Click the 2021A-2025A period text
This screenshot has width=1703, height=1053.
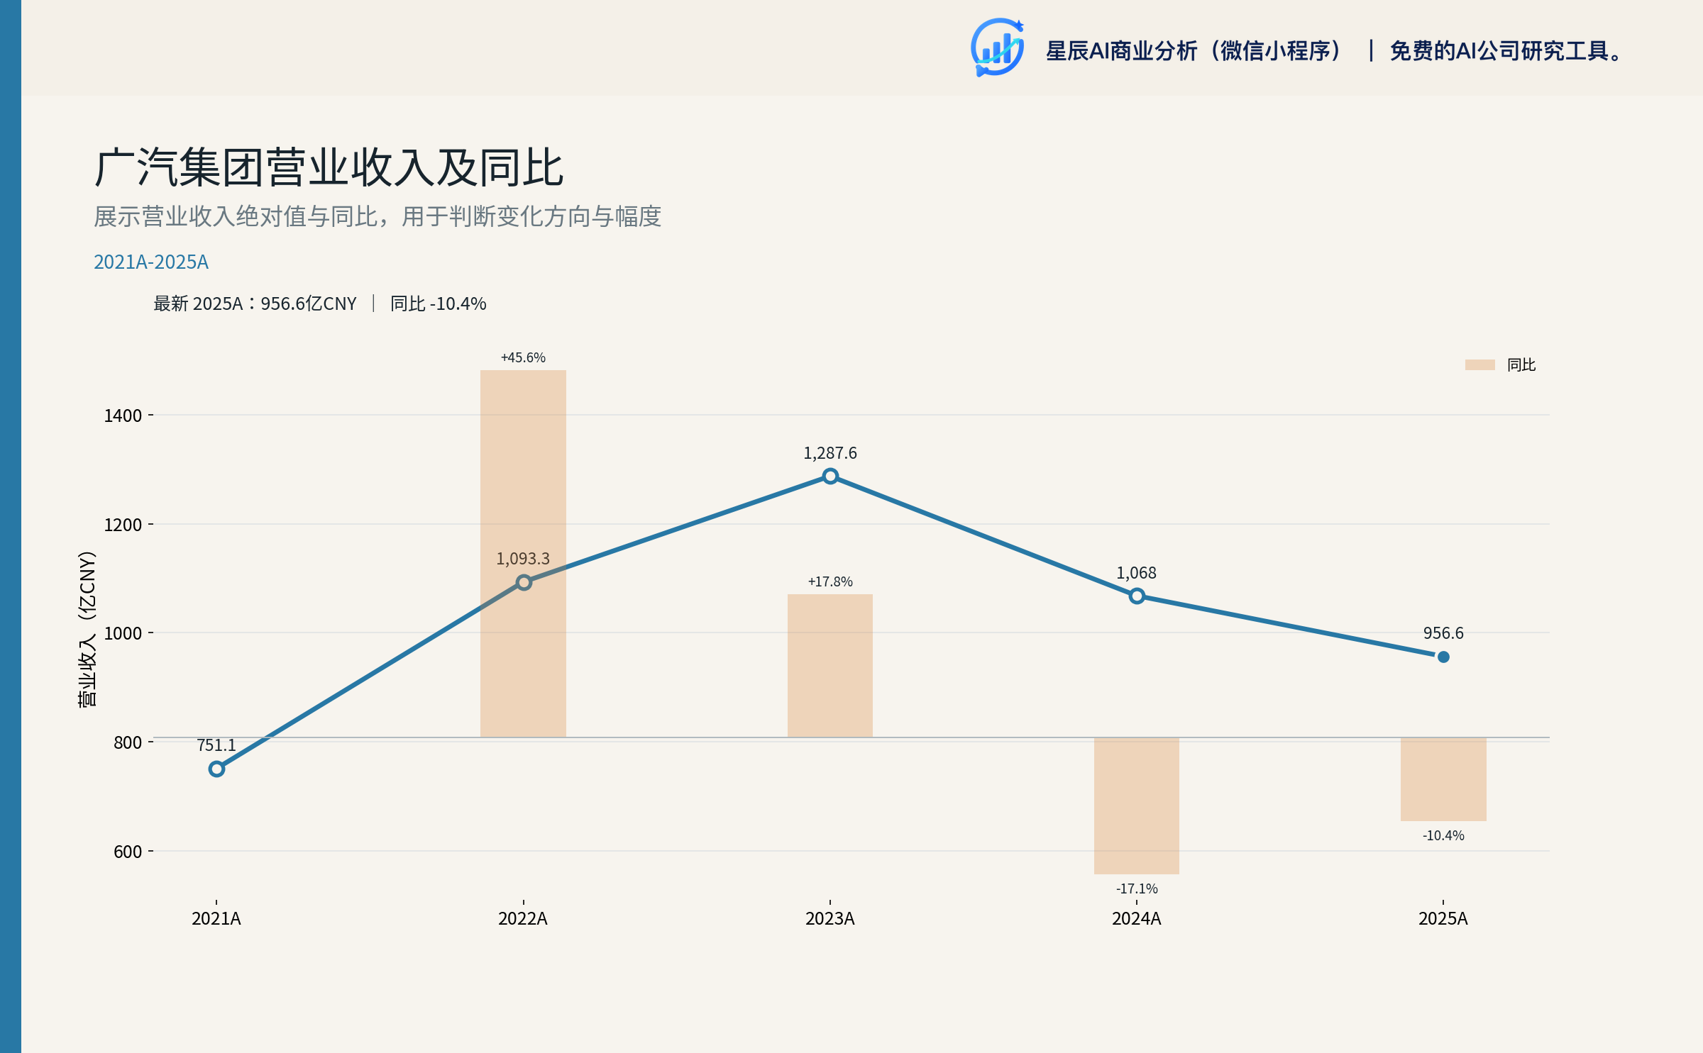(x=151, y=262)
